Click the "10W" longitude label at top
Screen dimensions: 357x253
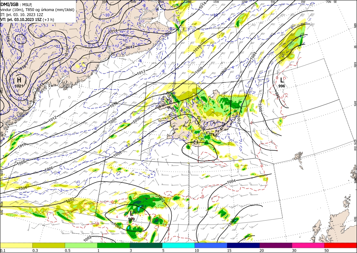tap(244, 2)
